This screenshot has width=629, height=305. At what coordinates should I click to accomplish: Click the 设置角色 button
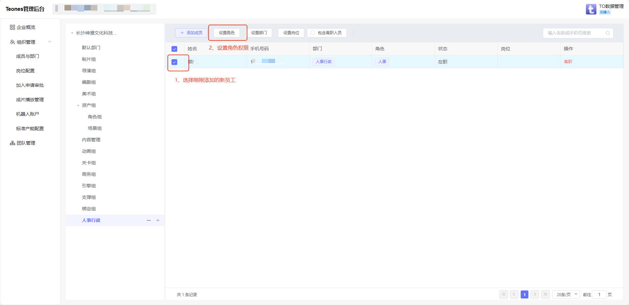(x=227, y=33)
